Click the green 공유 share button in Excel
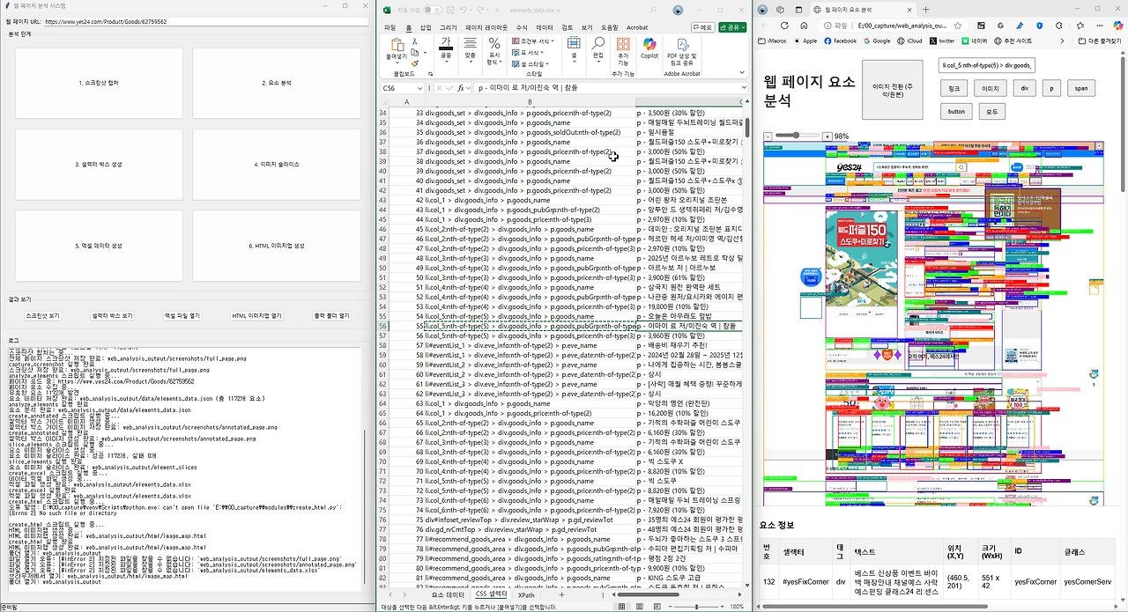The image size is (1128, 612). pos(732,27)
